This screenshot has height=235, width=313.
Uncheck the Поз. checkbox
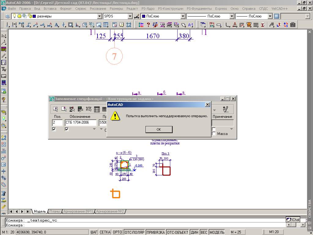pyautogui.click(x=54, y=129)
